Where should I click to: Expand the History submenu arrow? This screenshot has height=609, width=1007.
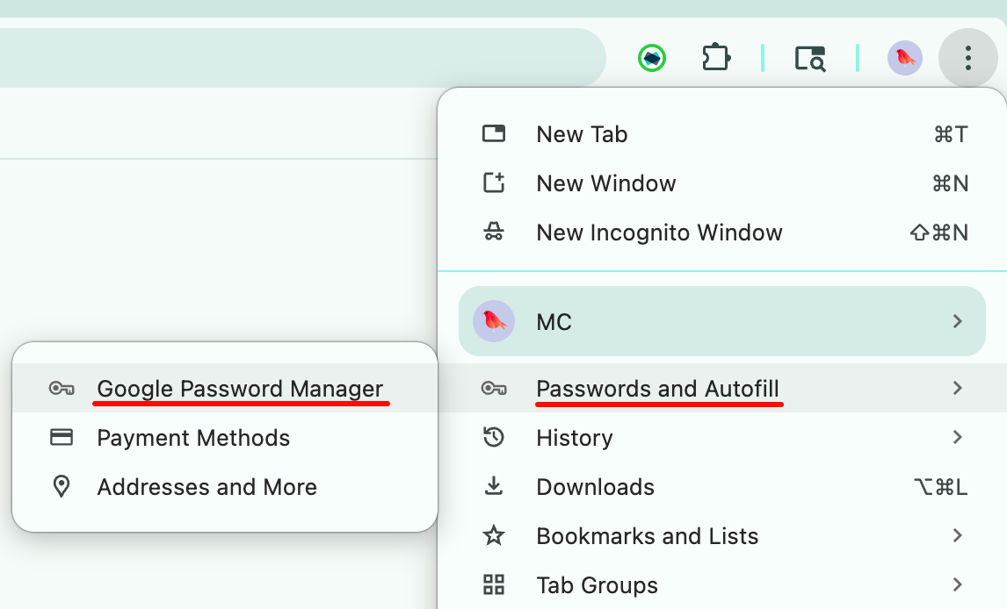click(x=958, y=437)
